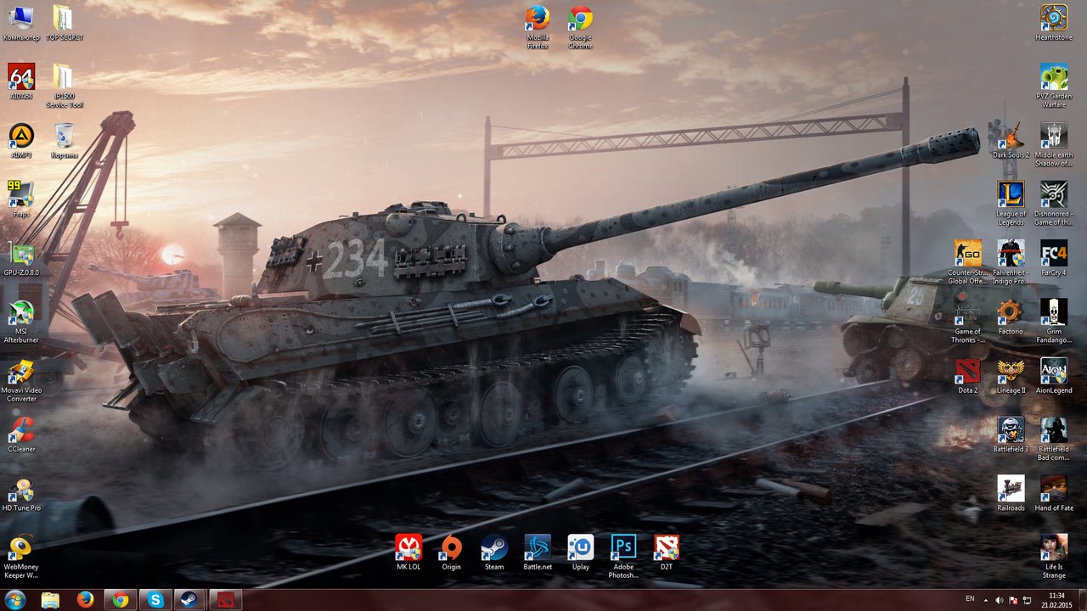Image resolution: width=1087 pixels, height=611 pixels.
Task: Open Windows Explorer from the taskbar
Action: [x=50, y=600]
